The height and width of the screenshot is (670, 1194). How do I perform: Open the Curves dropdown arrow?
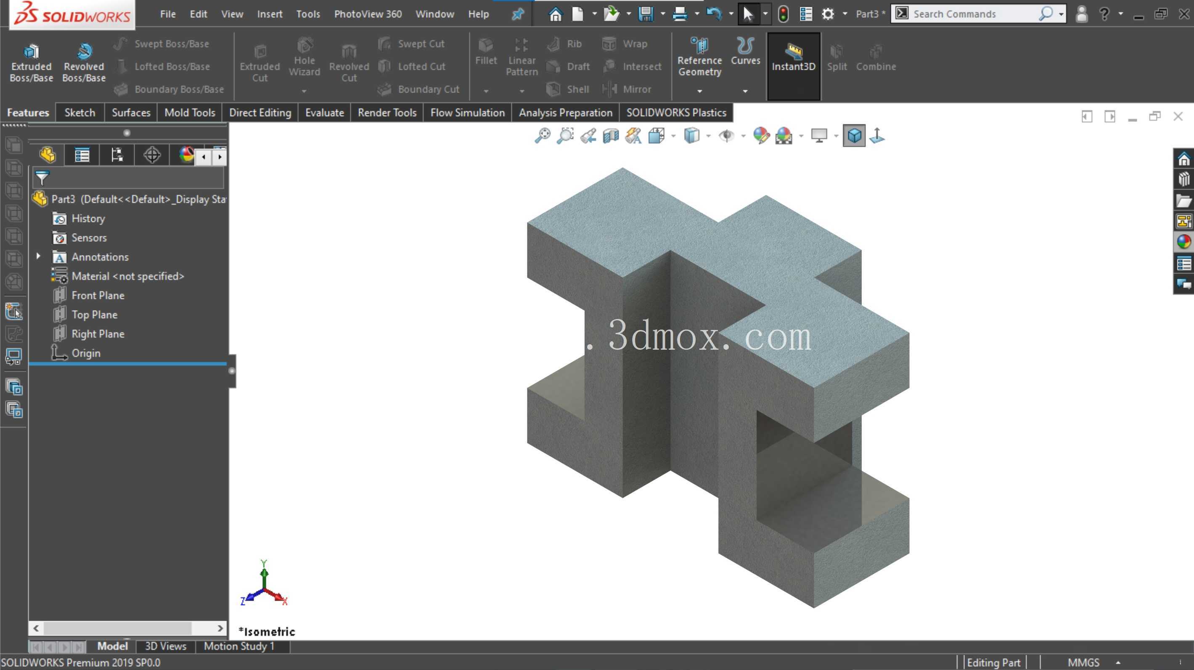745,91
